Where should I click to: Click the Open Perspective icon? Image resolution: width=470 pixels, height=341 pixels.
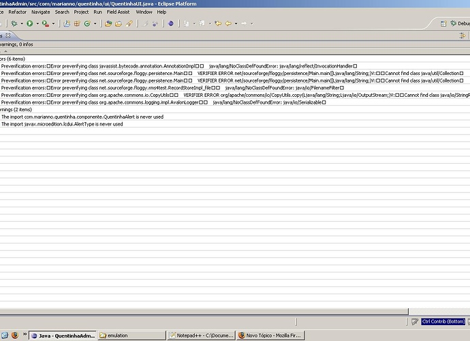(443, 23)
